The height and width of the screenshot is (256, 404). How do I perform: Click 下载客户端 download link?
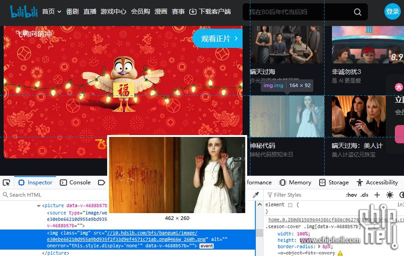(x=210, y=11)
